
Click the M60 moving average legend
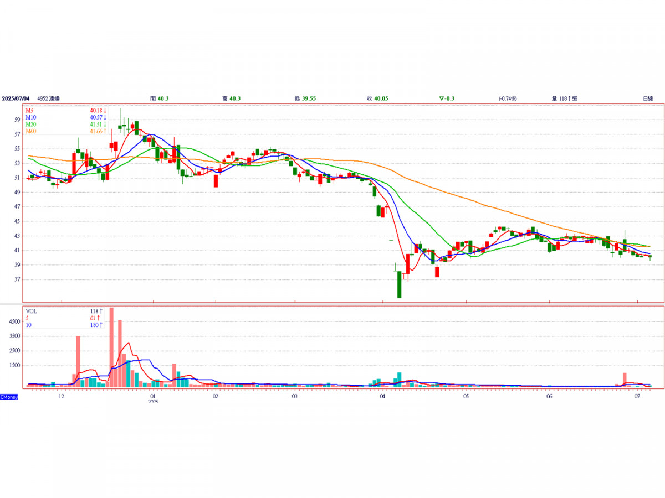click(30, 131)
